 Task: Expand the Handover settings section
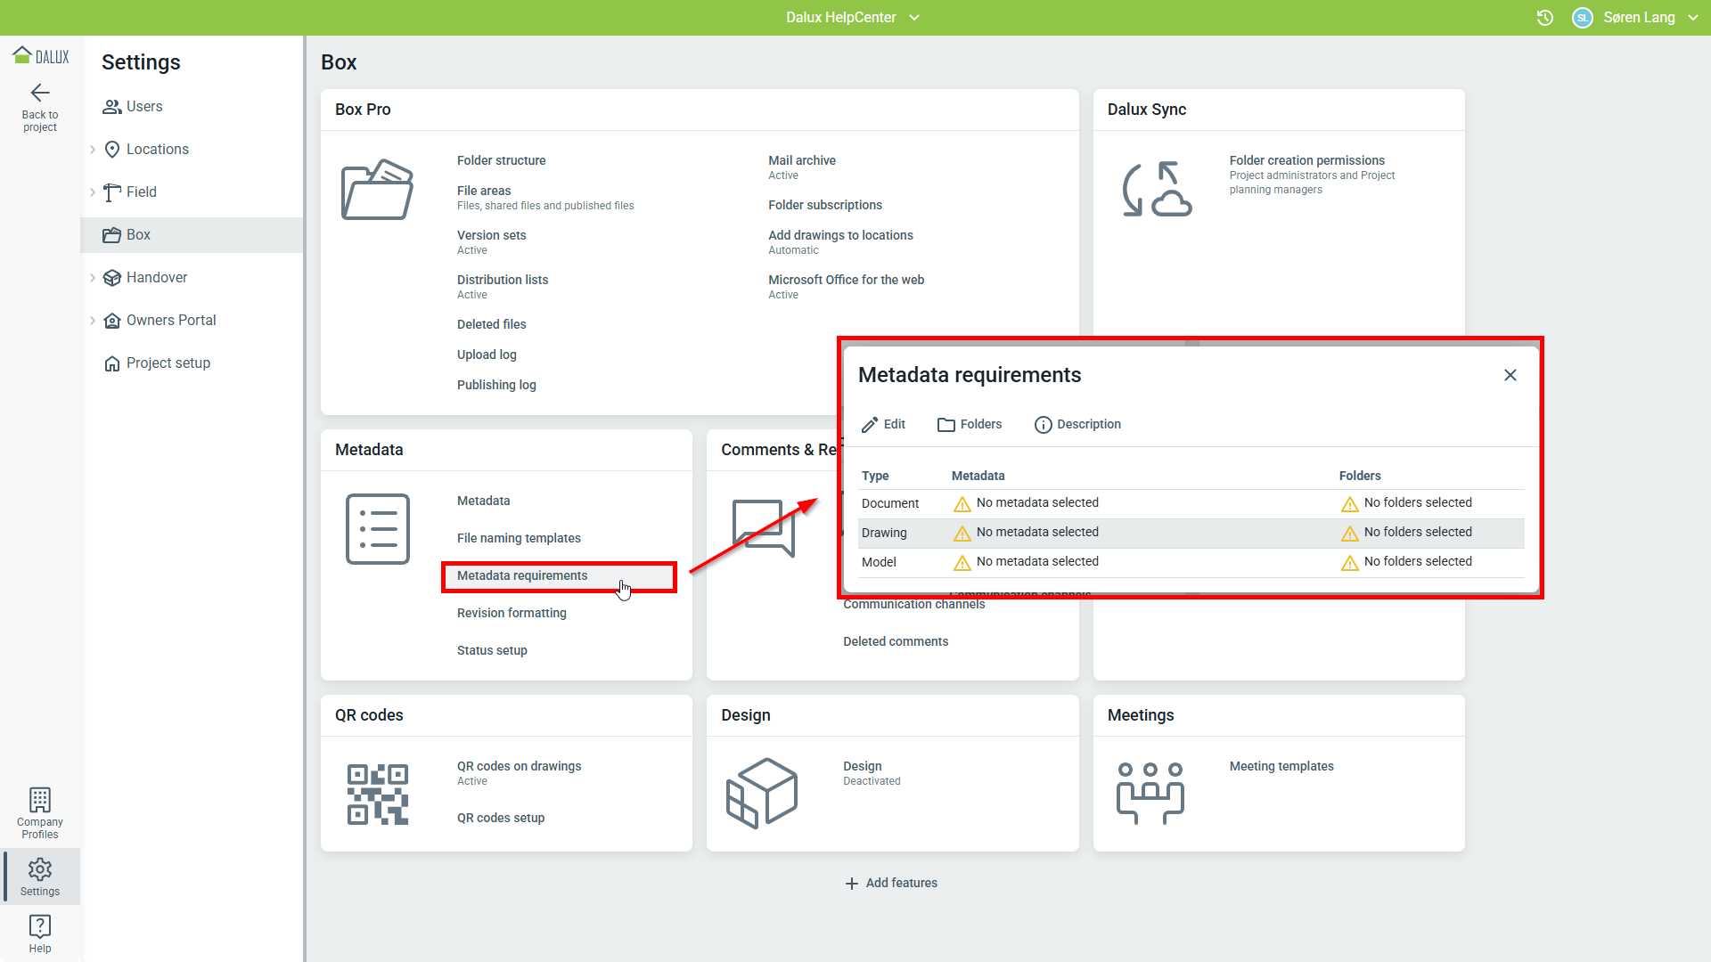coord(93,278)
